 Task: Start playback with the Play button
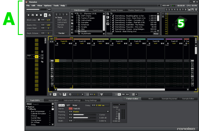(x=28, y=15)
